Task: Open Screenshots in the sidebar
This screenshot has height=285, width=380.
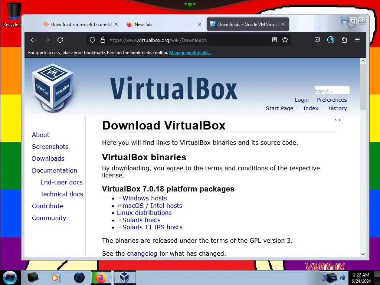Action: click(x=50, y=147)
